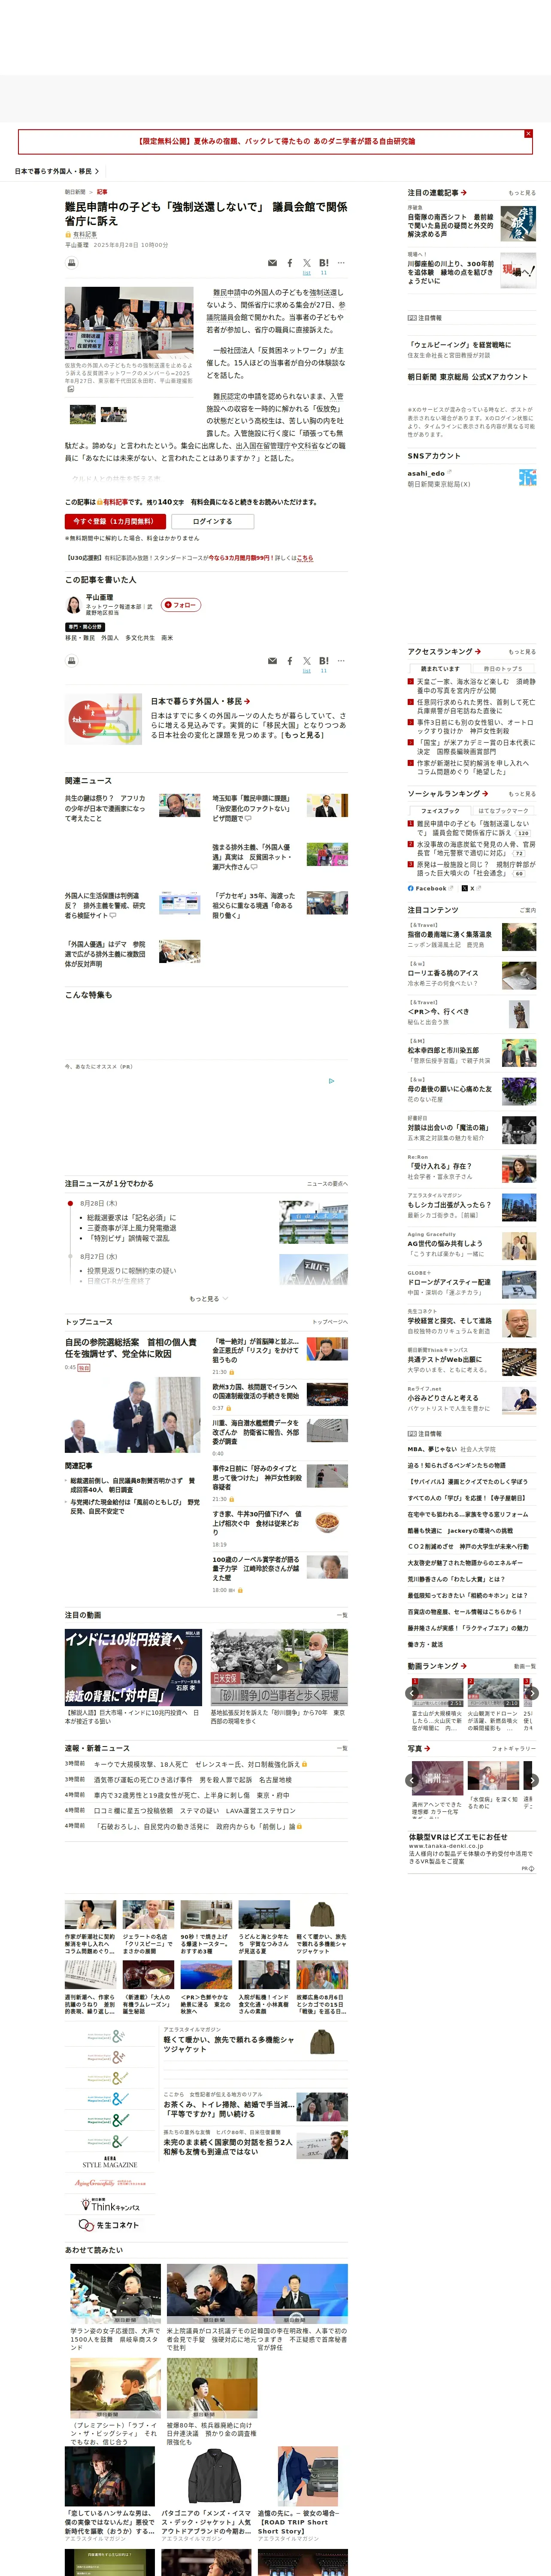Open 注目の動画 一覧 link

point(342,1615)
